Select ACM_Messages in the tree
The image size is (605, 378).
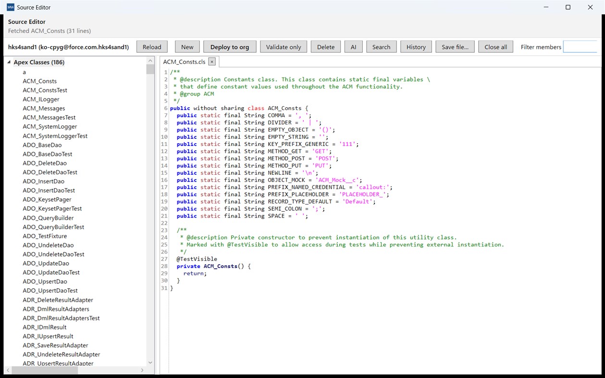point(44,109)
